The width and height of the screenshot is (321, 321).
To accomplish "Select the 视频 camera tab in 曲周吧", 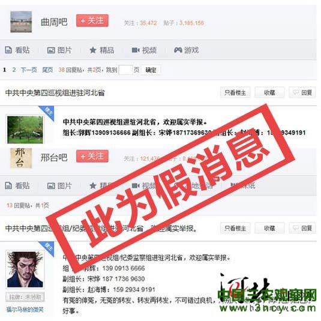I will [x=144, y=50].
